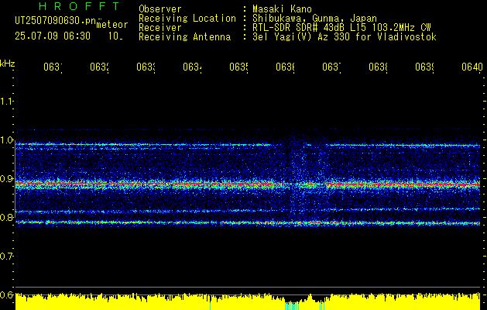This screenshot has height=310, width=487.
Task: Click the 0.9 frequency axis label
Action: coord(6,179)
